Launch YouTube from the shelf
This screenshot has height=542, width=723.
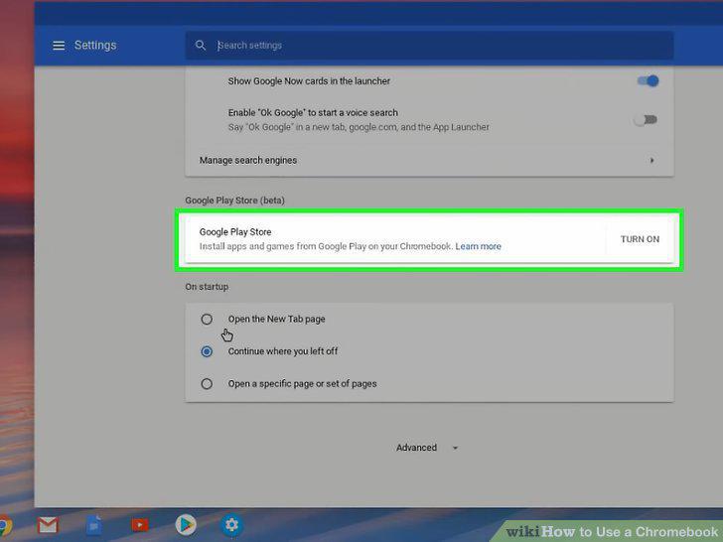[140, 525]
